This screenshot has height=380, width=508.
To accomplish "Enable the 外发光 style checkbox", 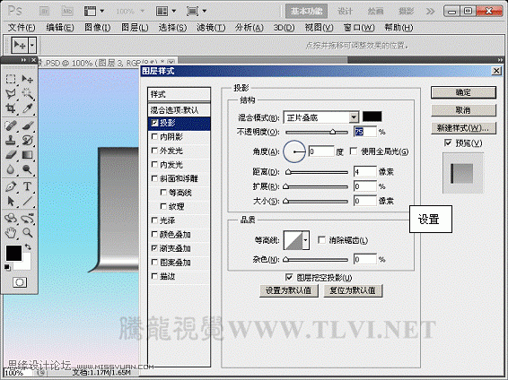I will pos(155,151).
